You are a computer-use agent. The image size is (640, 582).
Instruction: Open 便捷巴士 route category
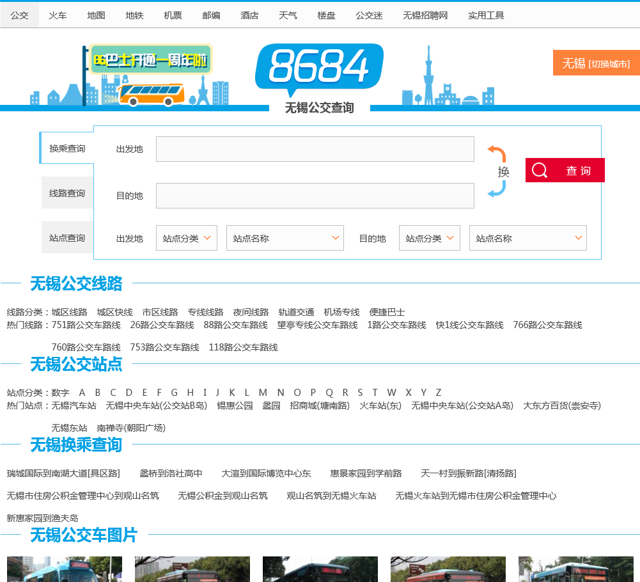tap(387, 313)
